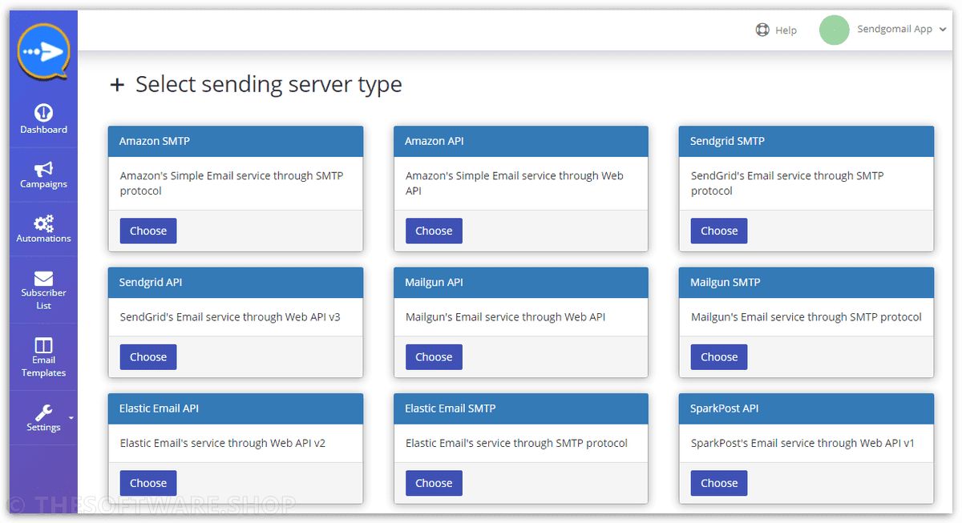Click 'Select sending server type' heading
This screenshot has height=523, width=962.
point(269,84)
